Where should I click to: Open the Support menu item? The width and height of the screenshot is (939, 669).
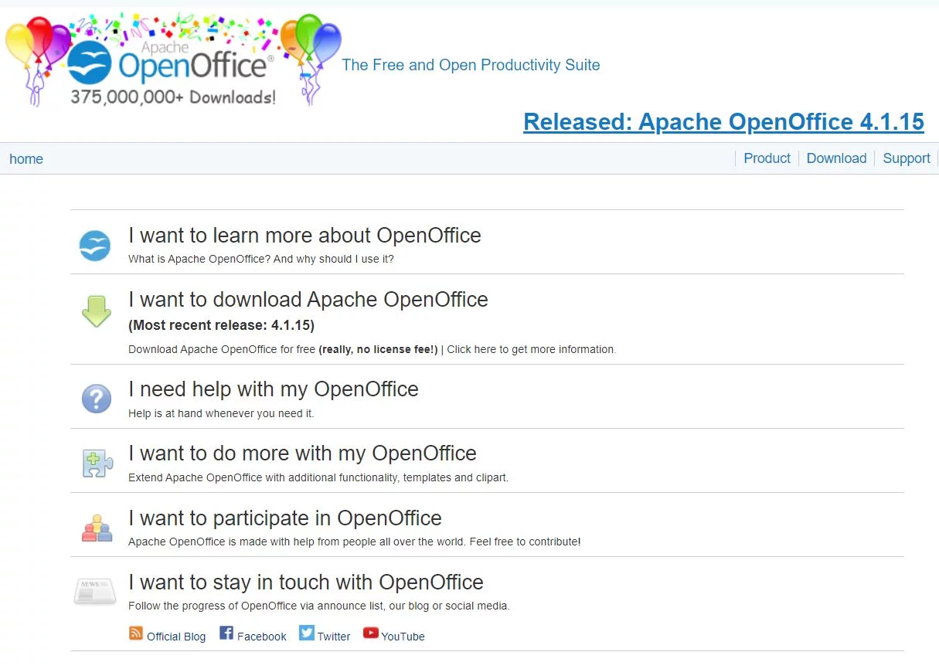pyautogui.click(x=907, y=158)
